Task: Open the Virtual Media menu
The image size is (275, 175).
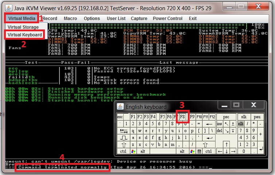Action: 22,18
